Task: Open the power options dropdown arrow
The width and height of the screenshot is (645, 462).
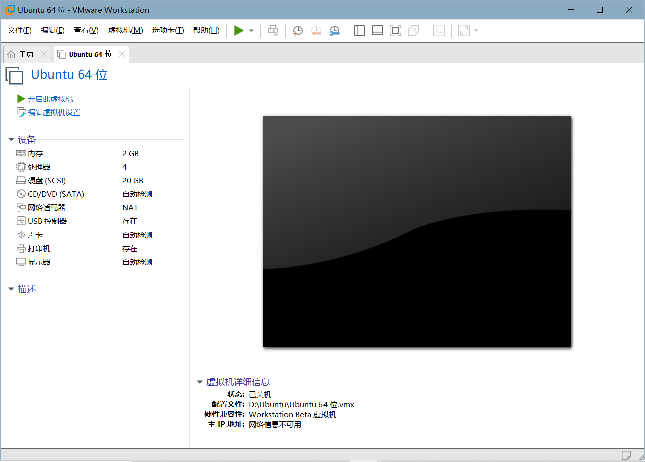Action: 251,31
